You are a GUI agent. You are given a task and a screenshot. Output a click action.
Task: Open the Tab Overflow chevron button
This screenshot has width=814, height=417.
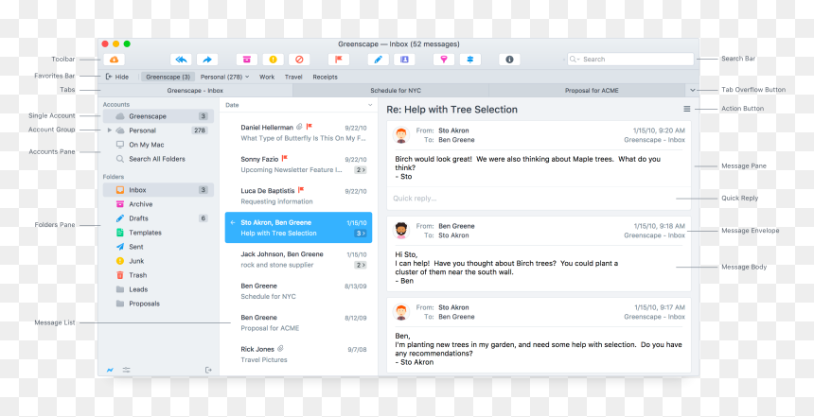click(693, 90)
